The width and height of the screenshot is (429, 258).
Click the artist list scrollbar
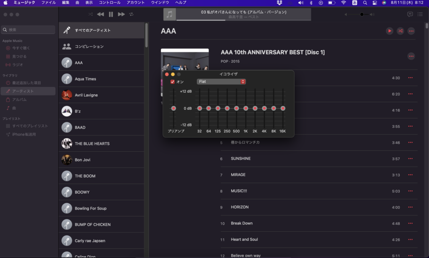click(x=146, y=35)
